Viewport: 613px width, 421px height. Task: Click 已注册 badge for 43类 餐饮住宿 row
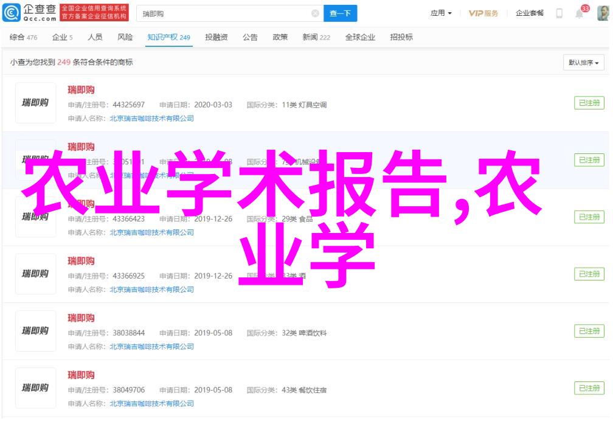589,389
